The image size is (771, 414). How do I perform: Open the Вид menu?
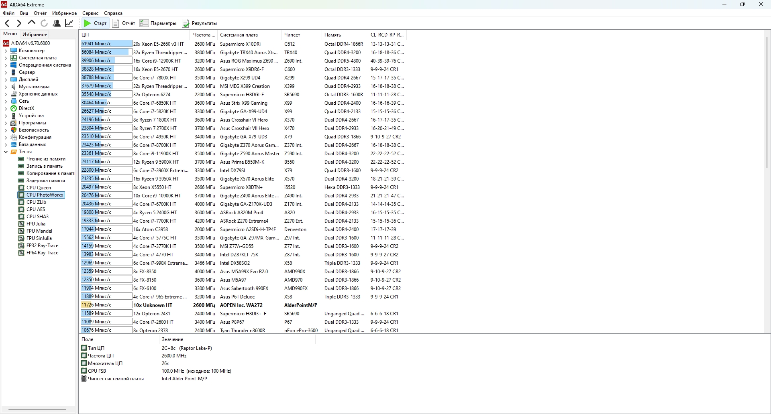[24, 13]
